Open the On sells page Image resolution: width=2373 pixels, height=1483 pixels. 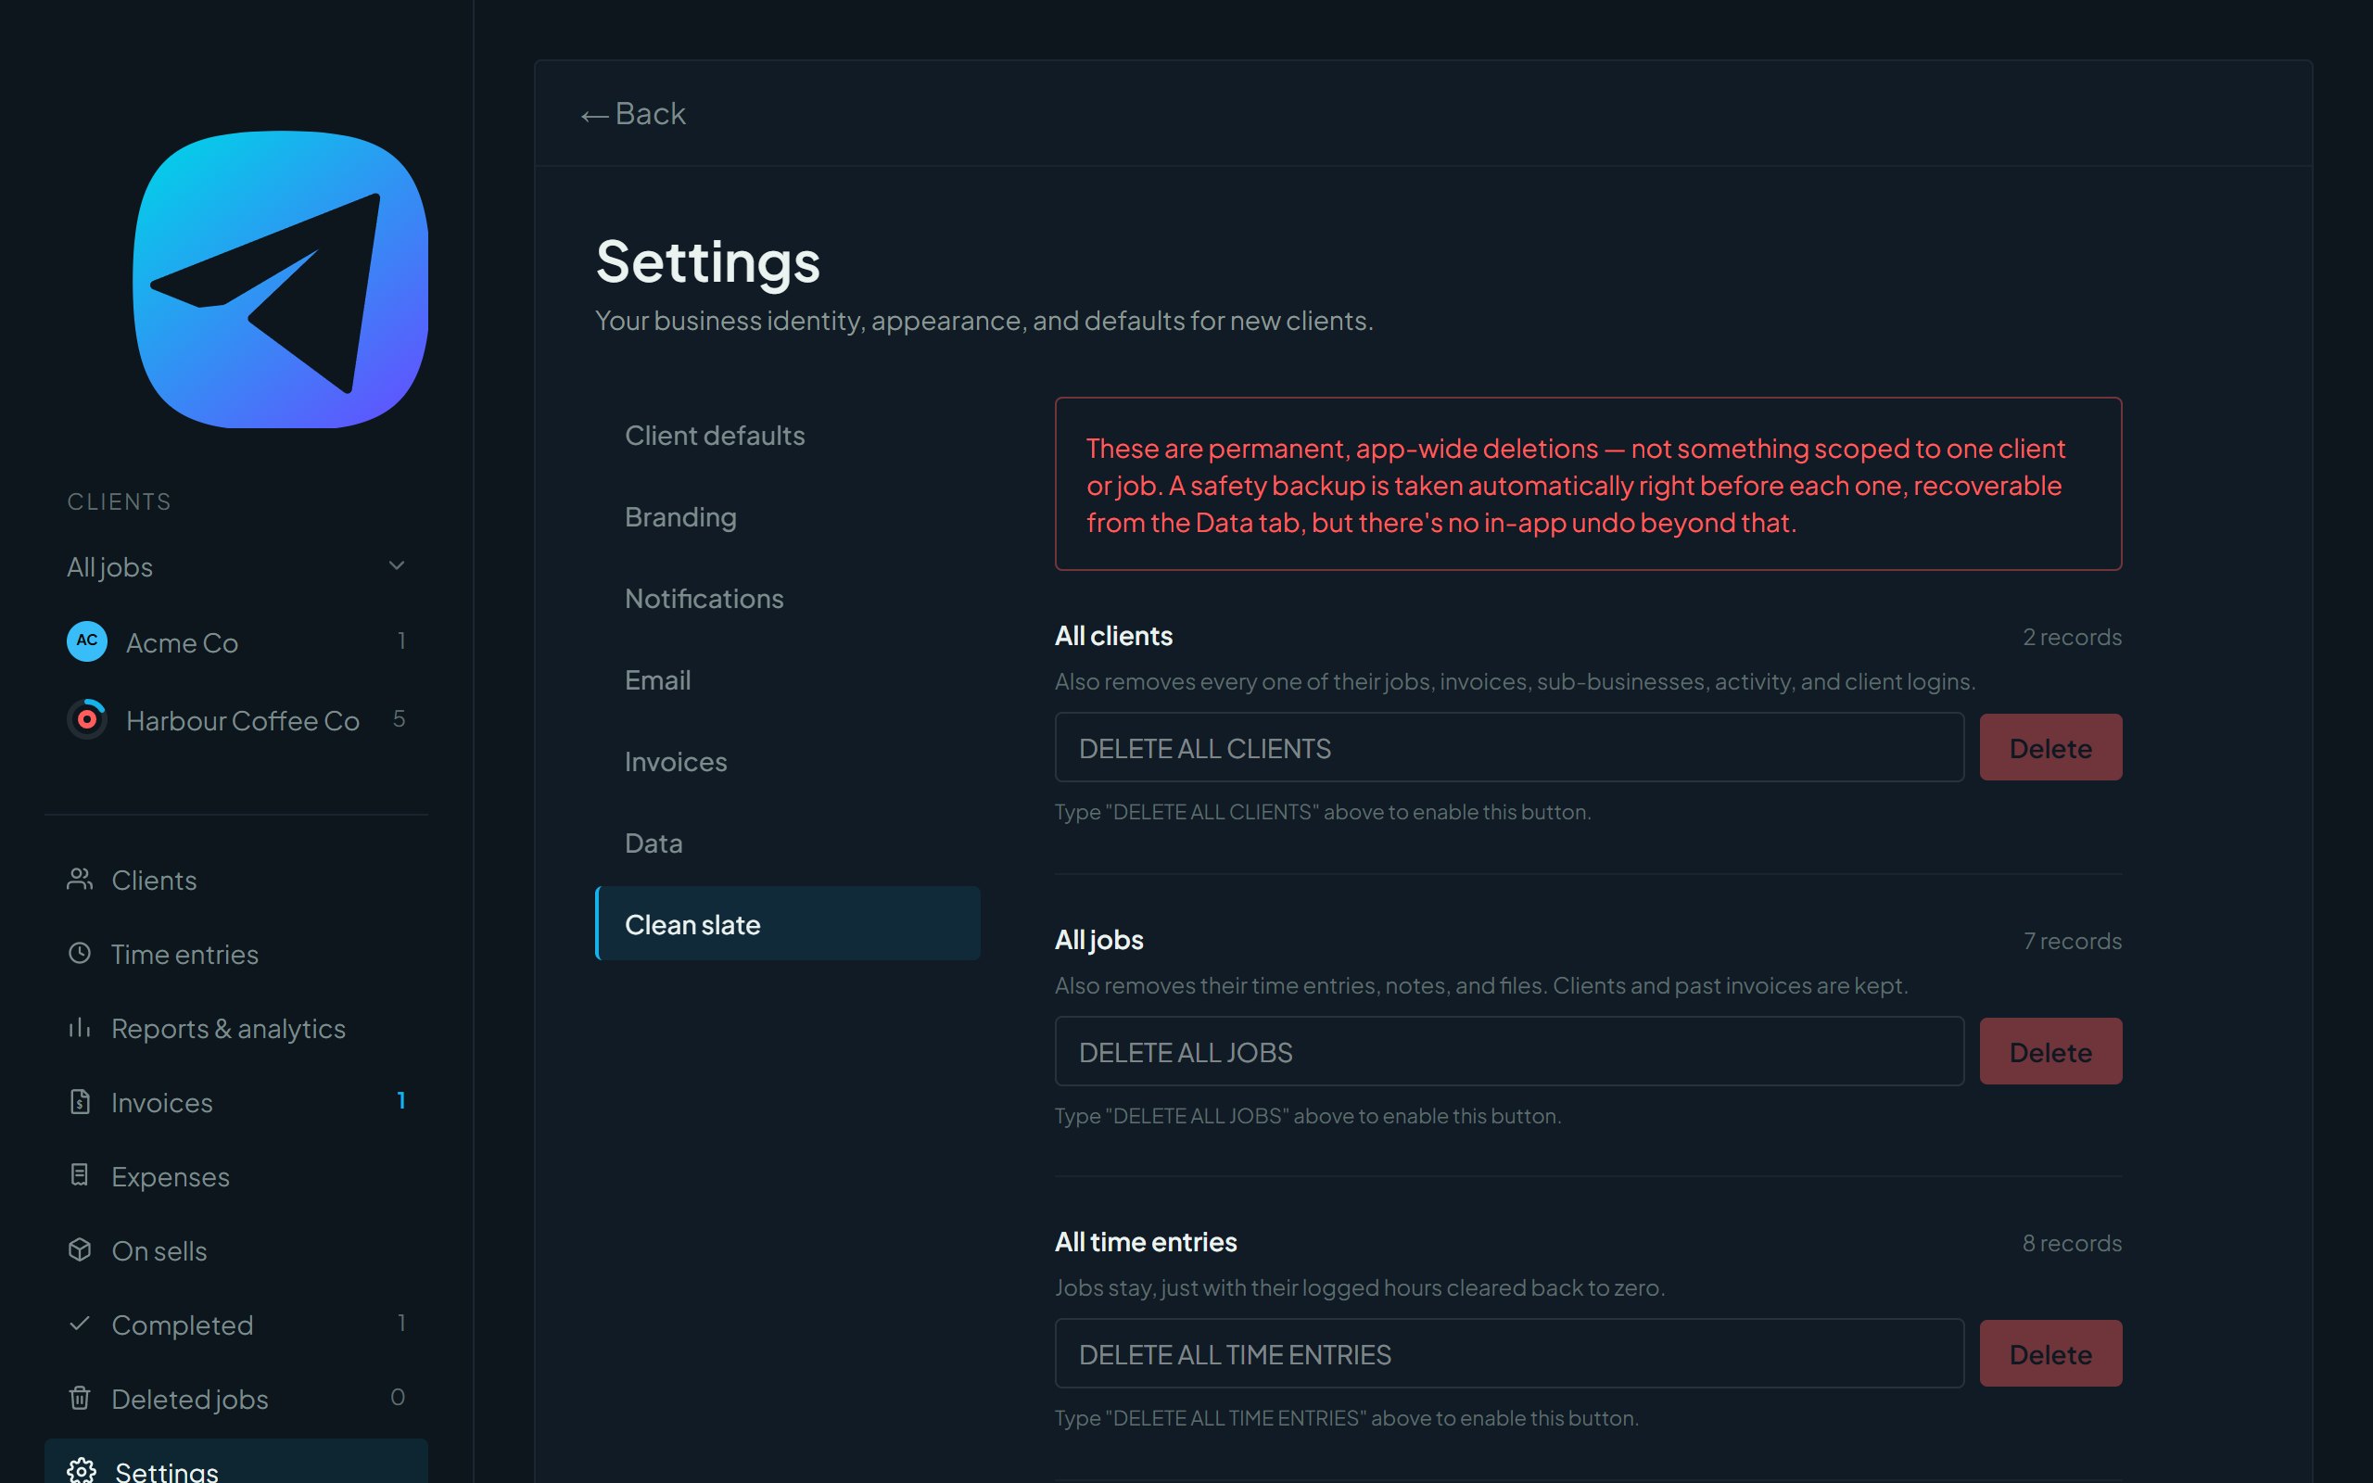click(x=236, y=1250)
